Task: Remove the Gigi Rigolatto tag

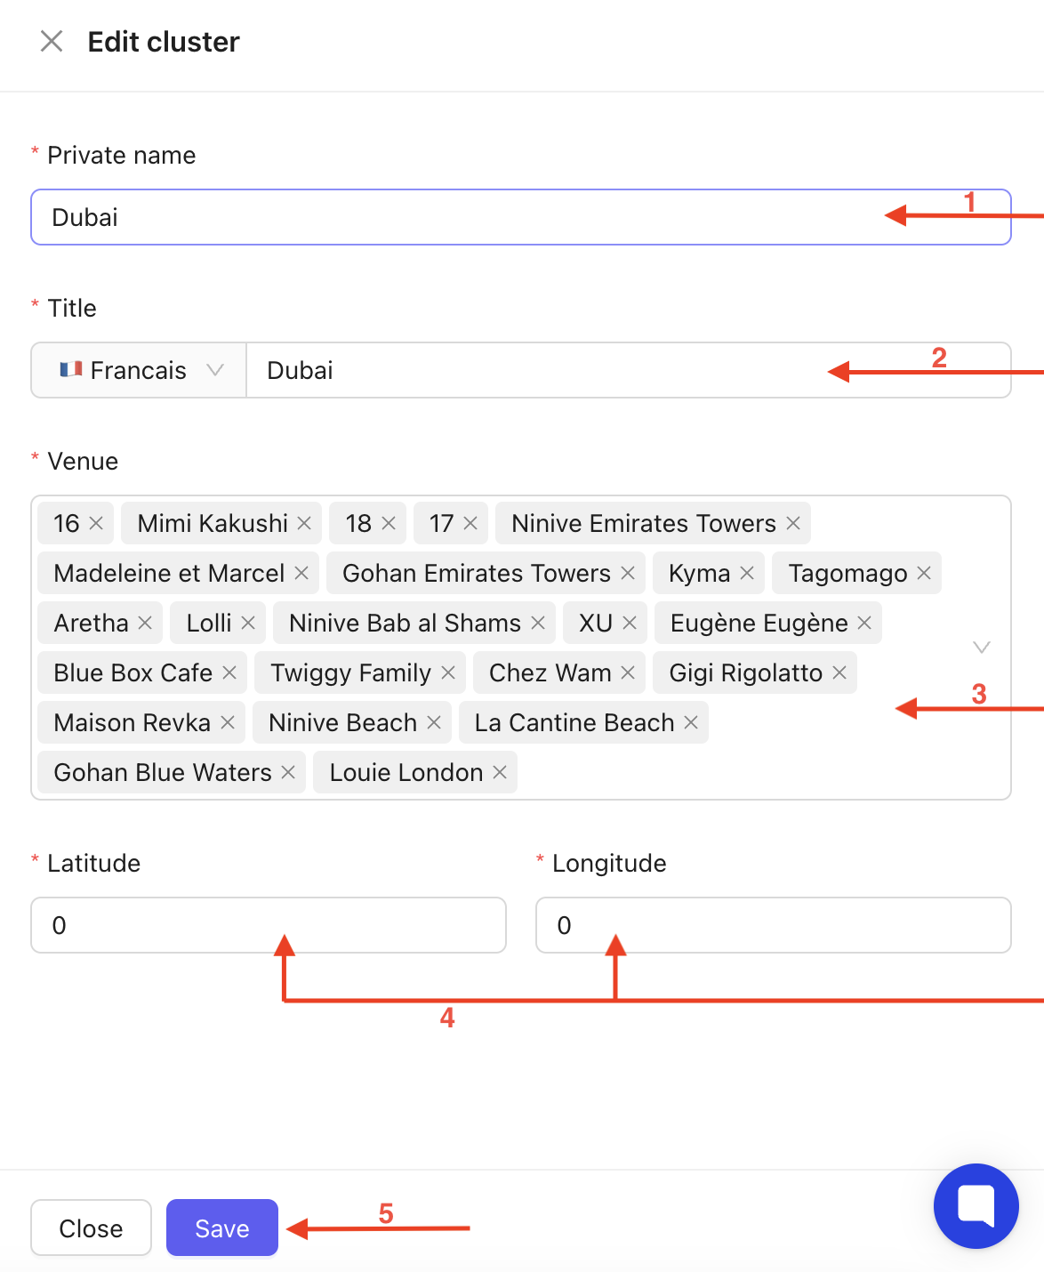Action: point(839,672)
